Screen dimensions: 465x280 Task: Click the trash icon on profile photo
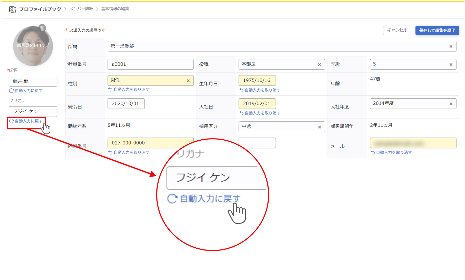[42, 28]
